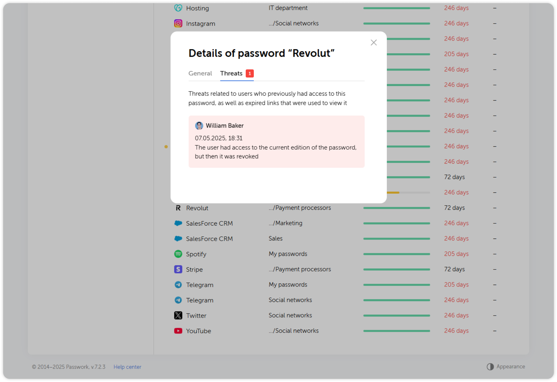
Task: Click the Instagram icon
Action: [178, 23]
